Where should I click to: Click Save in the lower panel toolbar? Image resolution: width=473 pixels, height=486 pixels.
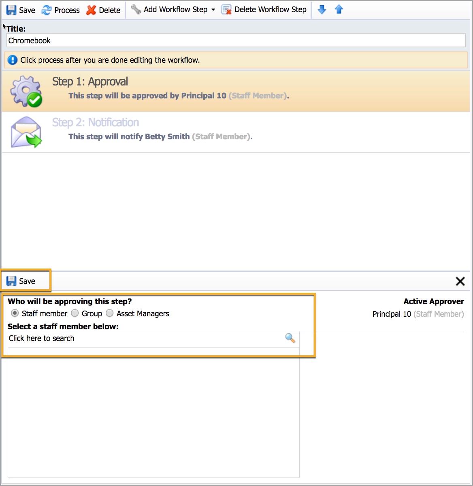[21, 281]
